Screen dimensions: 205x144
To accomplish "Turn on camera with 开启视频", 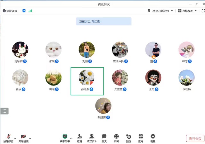I will tap(23, 138).
